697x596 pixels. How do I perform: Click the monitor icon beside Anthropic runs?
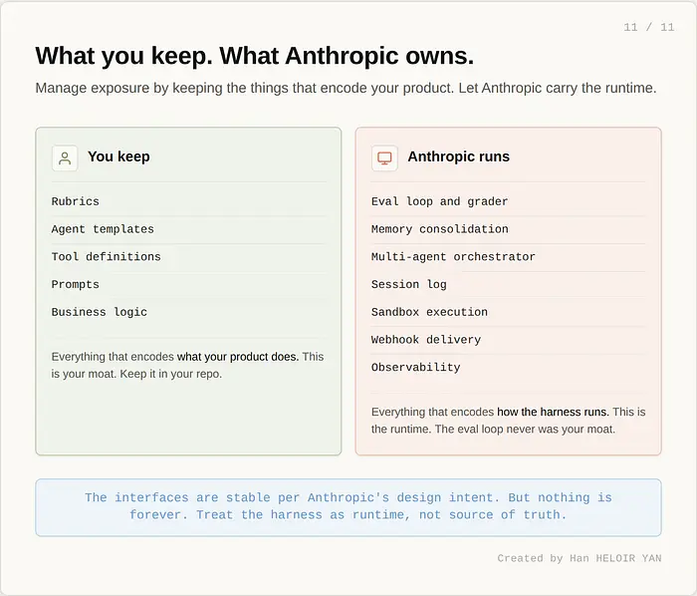coord(384,157)
